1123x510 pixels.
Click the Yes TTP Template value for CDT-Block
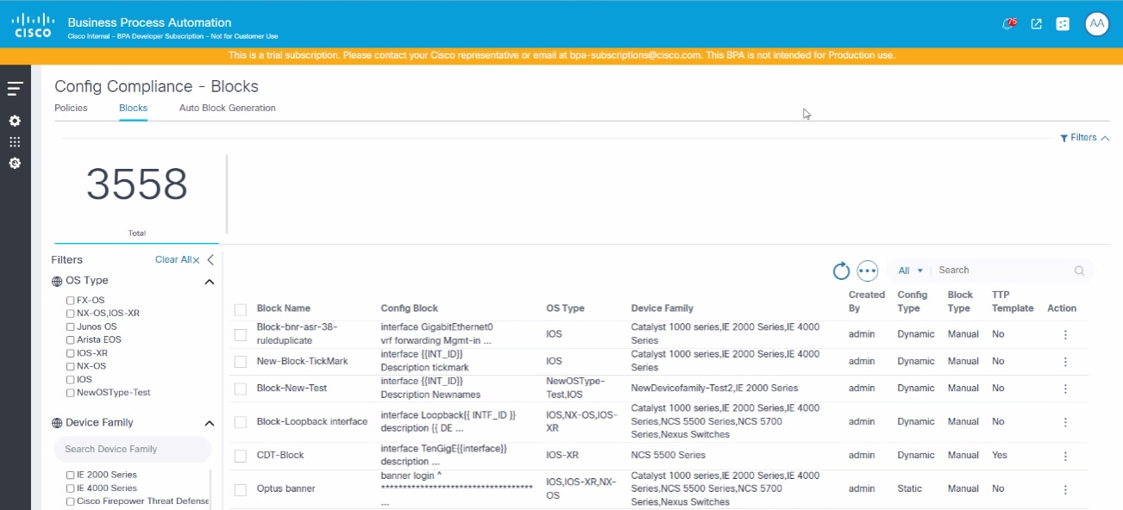[1000, 455]
